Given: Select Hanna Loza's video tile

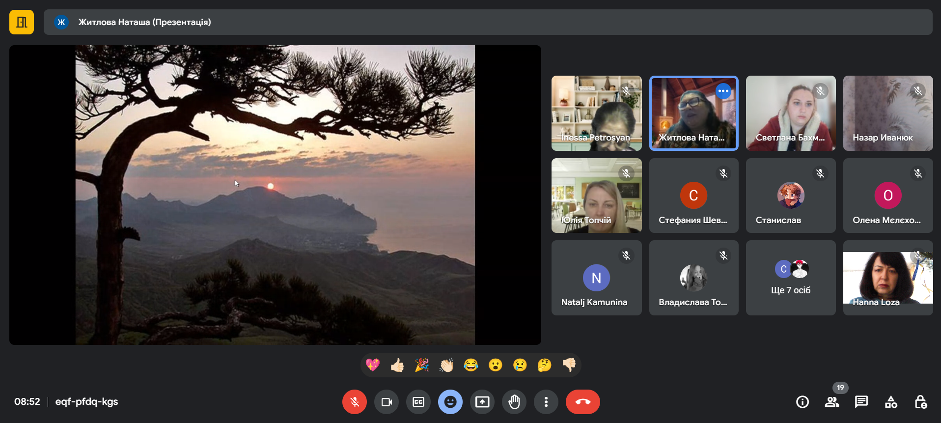Looking at the screenshot, I should (x=888, y=278).
